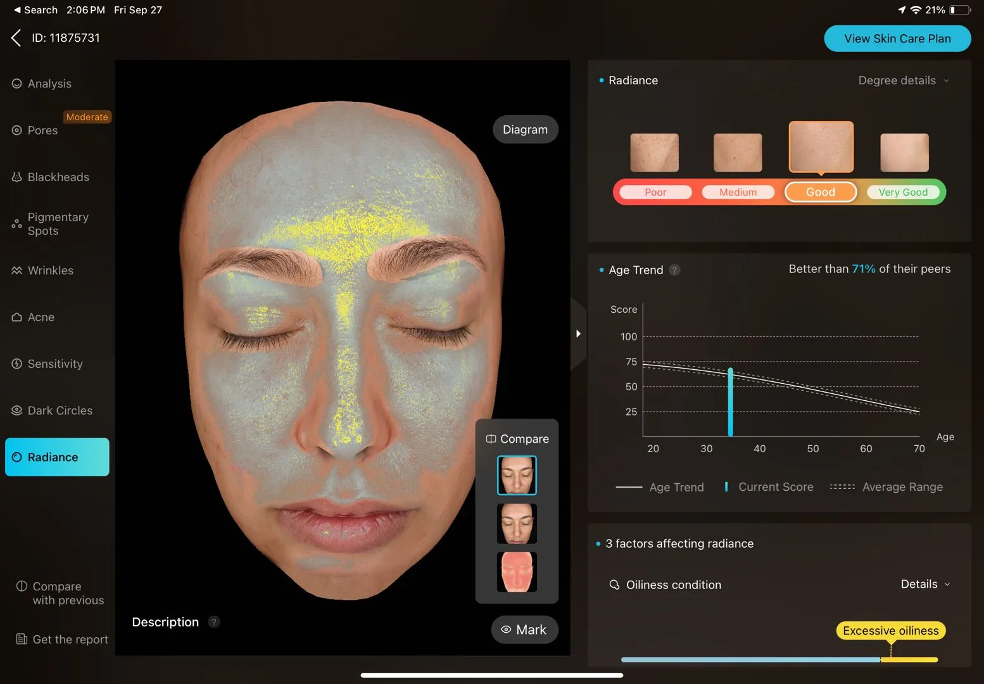Image resolution: width=984 pixels, height=684 pixels.
Task: Click the Sensitivity icon in sidebar
Action: (17, 364)
